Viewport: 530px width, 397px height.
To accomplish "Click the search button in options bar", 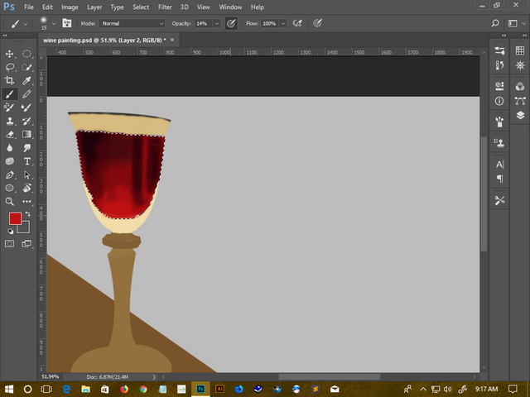I will [x=496, y=23].
